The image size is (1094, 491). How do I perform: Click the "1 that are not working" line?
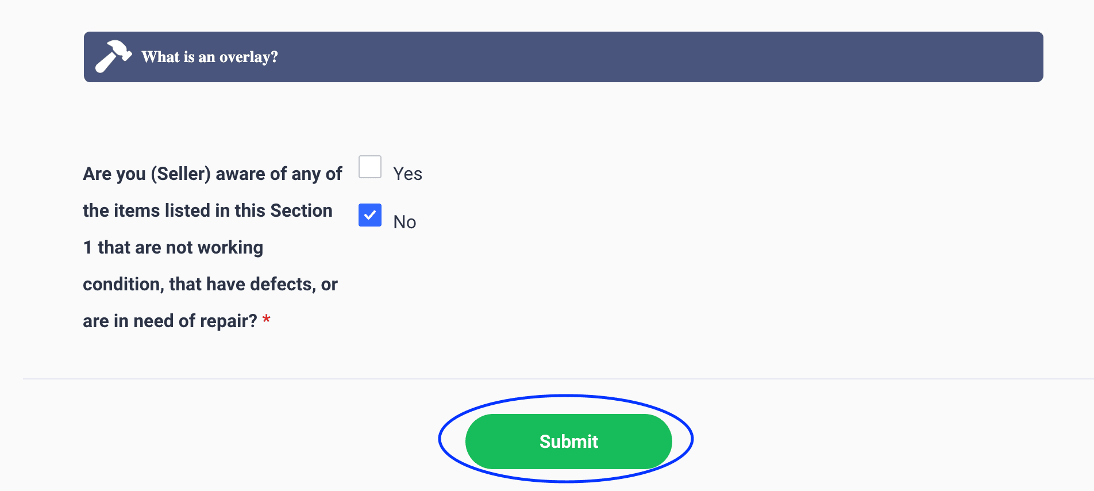(x=173, y=247)
